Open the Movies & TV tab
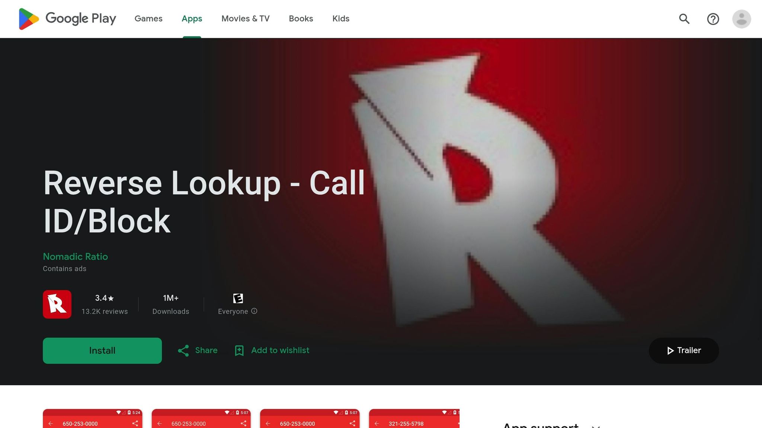This screenshot has height=428, width=762. pos(245,19)
